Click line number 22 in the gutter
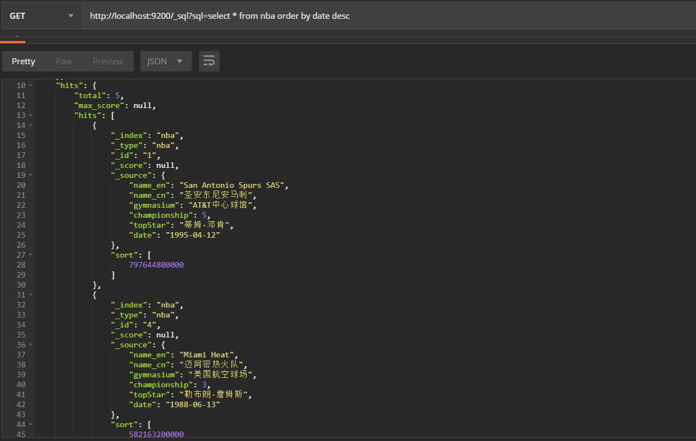Viewport: 696px width, 441px height. (21, 205)
